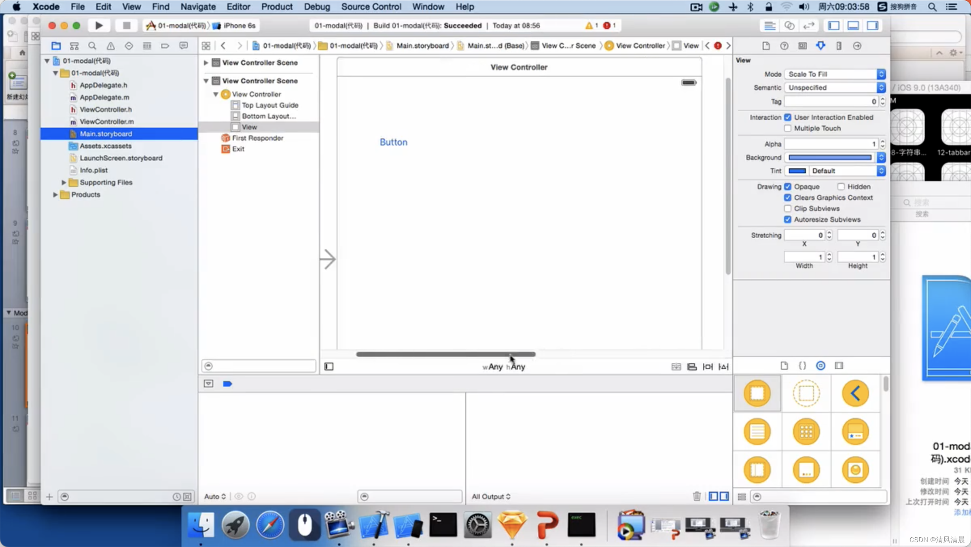Switch to the Assistant editor

pos(789,25)
